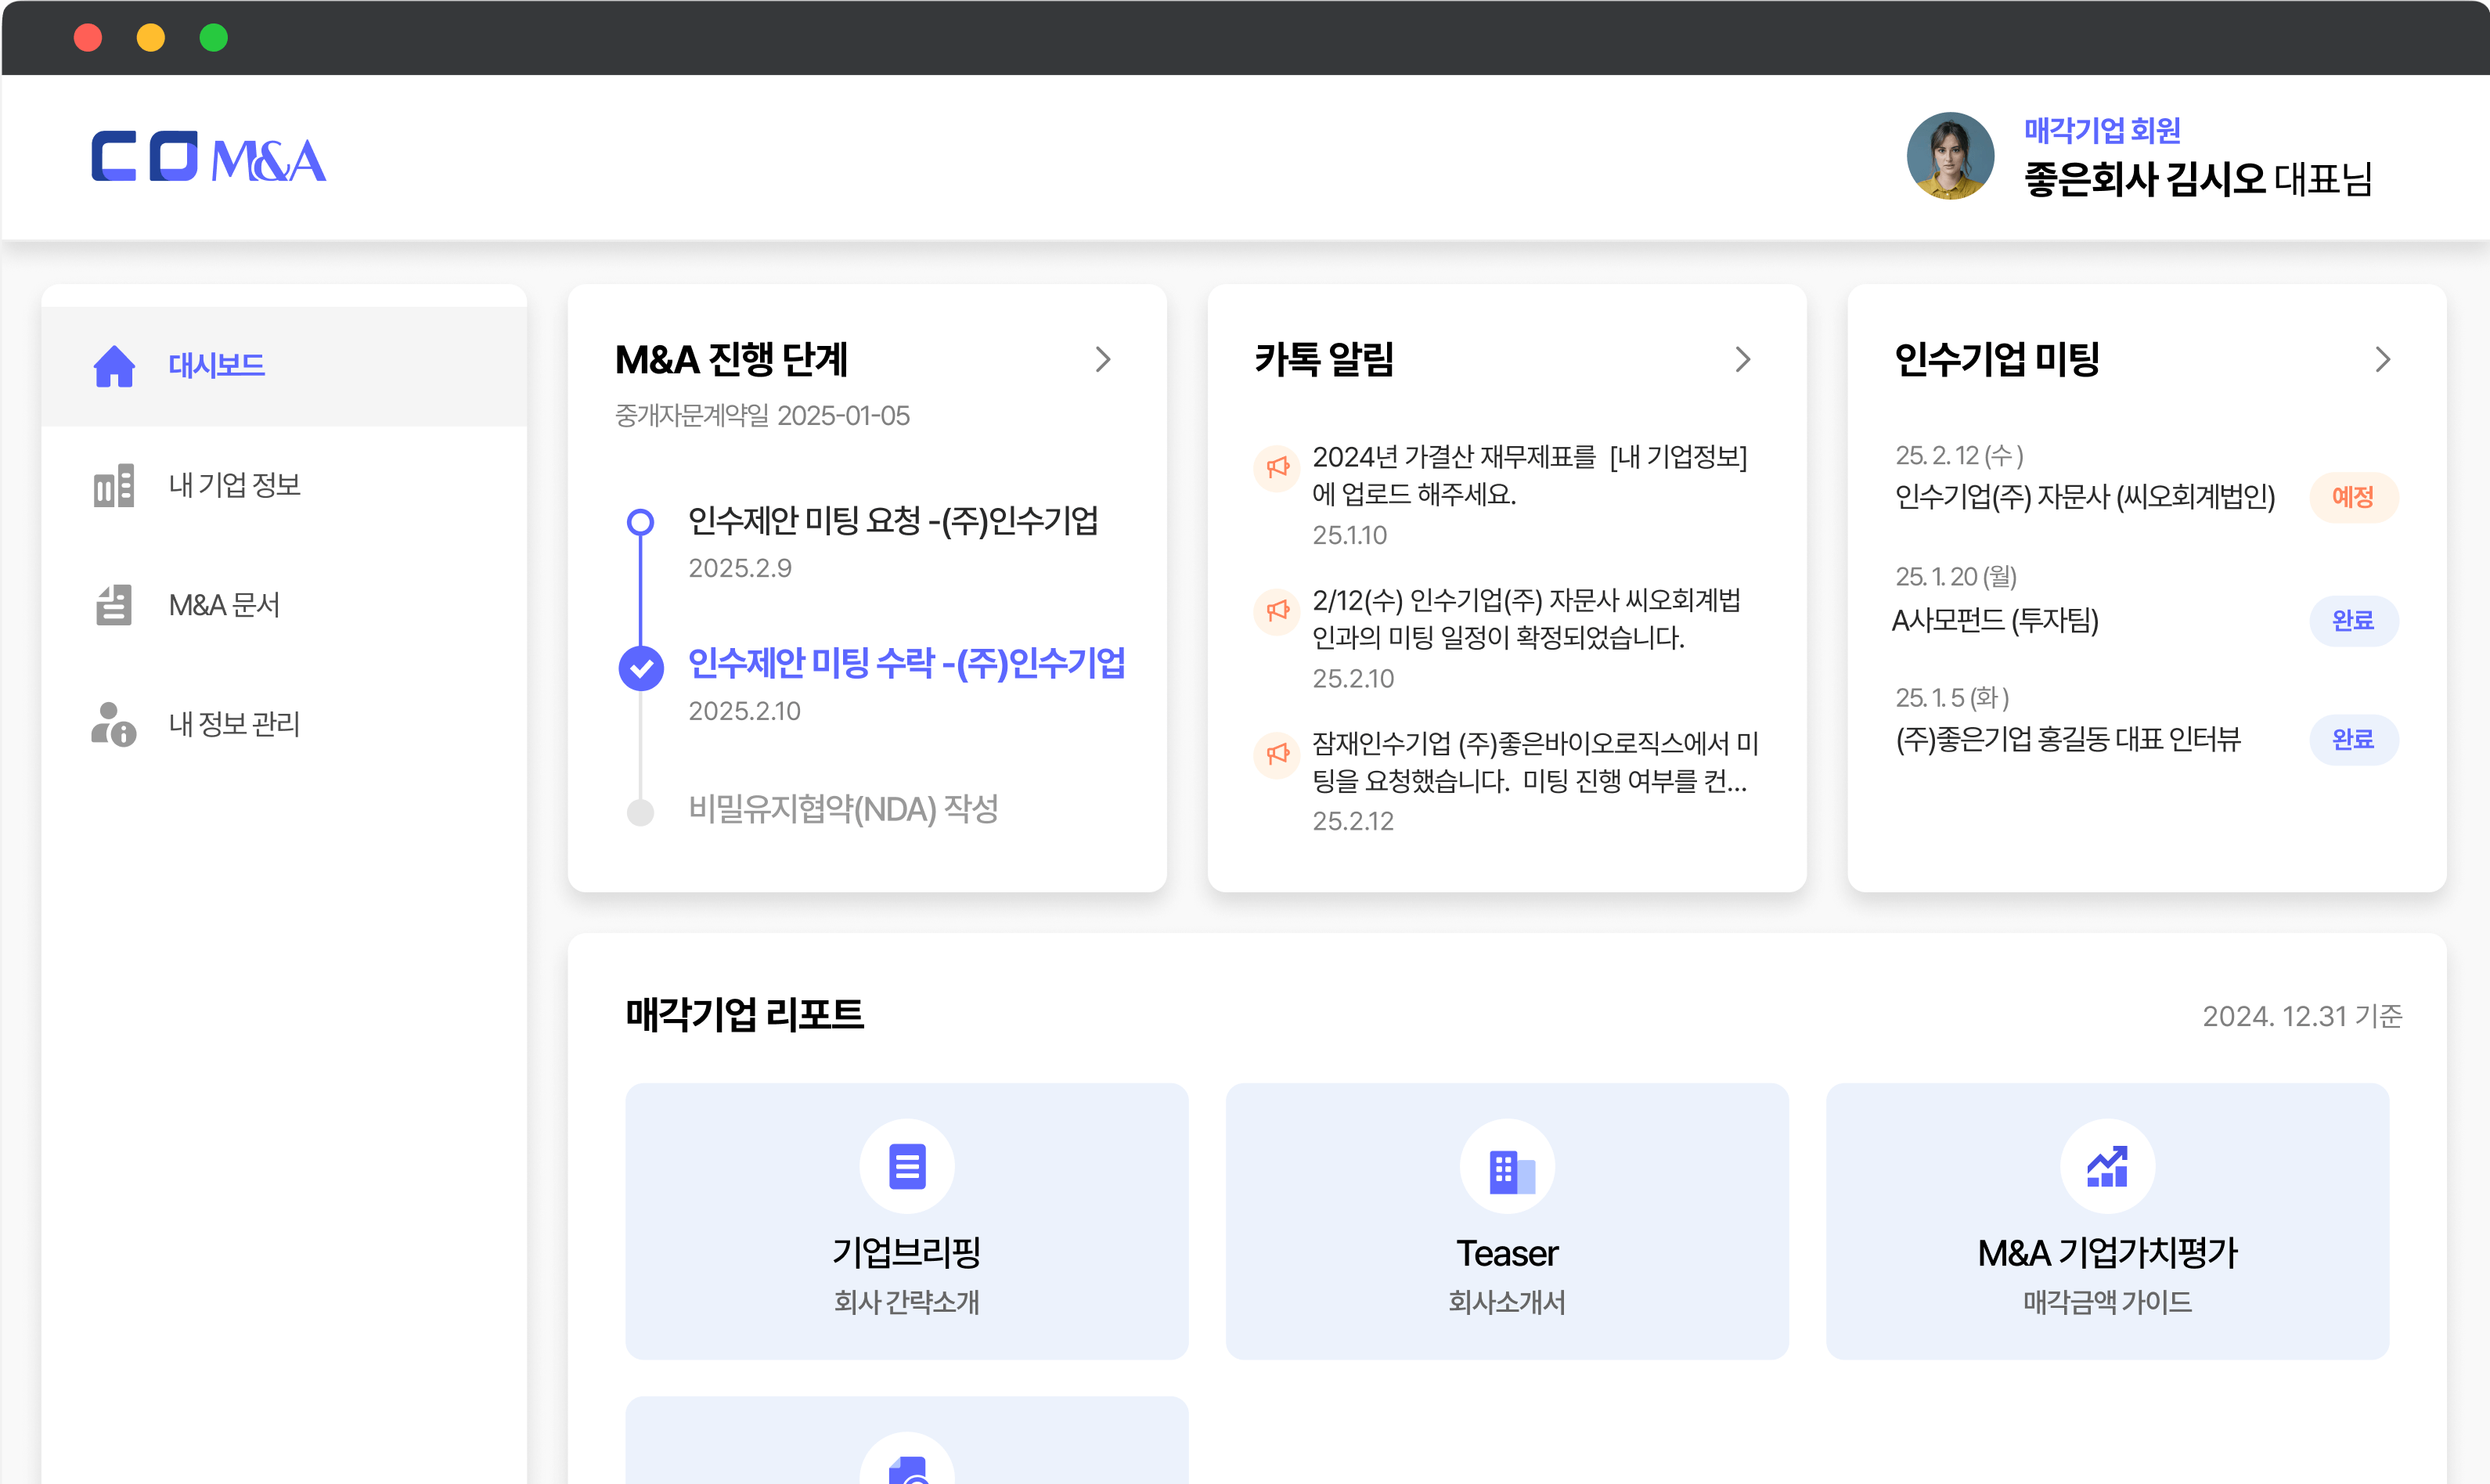2490x1484 pixels.
Task: Click the 중개자문계약일 2025-01-05 text
Action: [x=762, y=416]
